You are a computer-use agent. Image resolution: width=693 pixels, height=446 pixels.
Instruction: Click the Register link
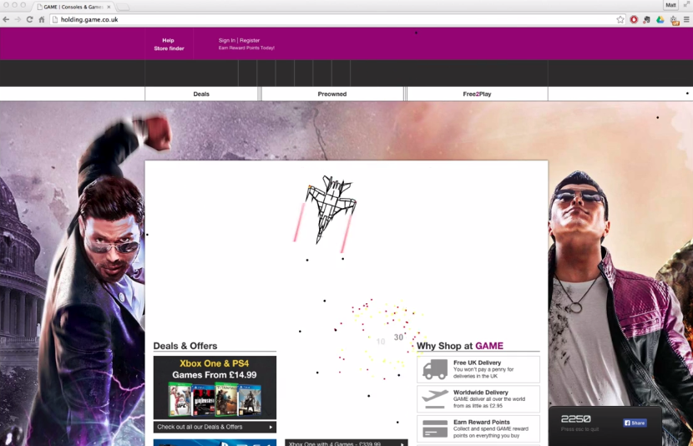pyautogui.click(x=250, y=40)
